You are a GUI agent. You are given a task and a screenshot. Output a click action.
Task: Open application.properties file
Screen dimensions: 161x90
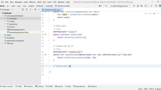15,40
